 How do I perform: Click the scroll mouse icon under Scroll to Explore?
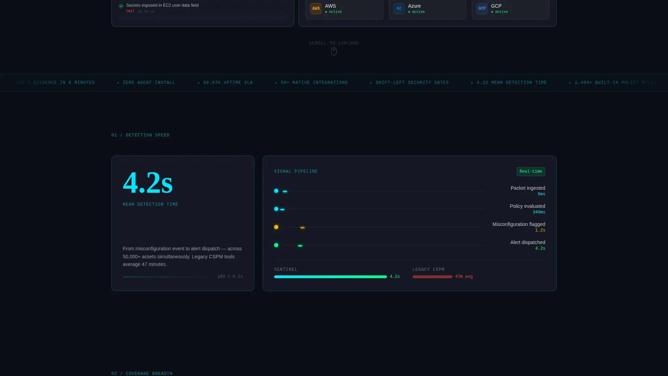pyautogui.click(x=334, y=52)
